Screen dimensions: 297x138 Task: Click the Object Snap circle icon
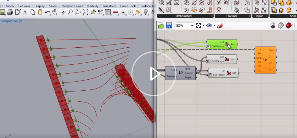[x=131, y=12]
